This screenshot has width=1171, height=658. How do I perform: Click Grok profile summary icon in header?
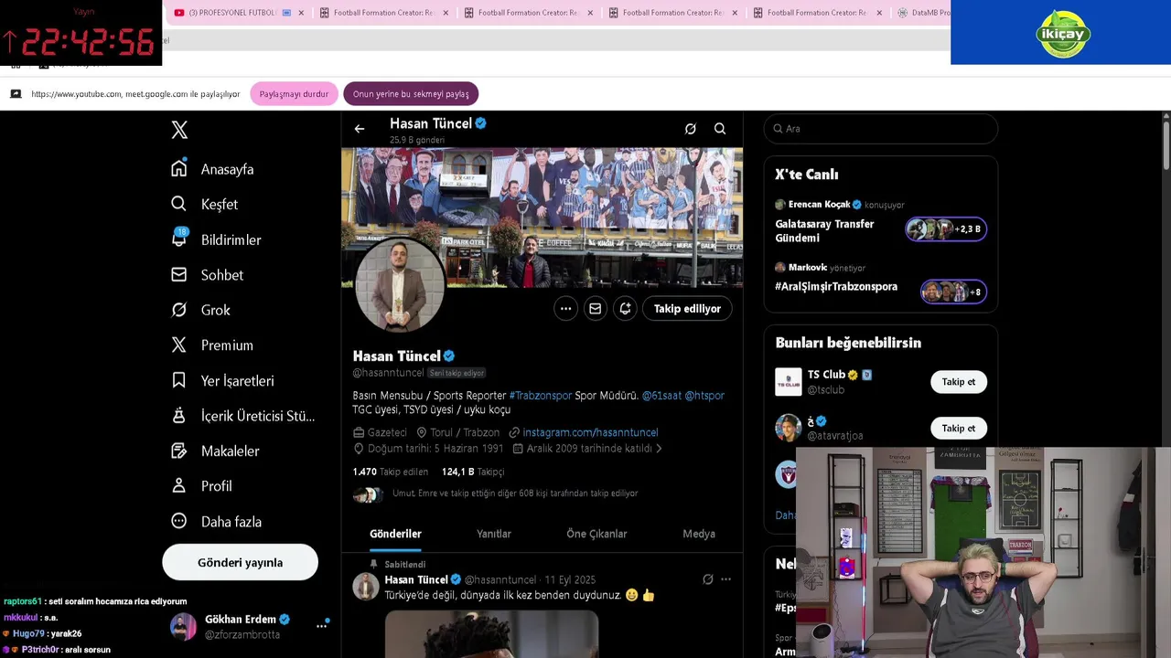pos(691,129)
